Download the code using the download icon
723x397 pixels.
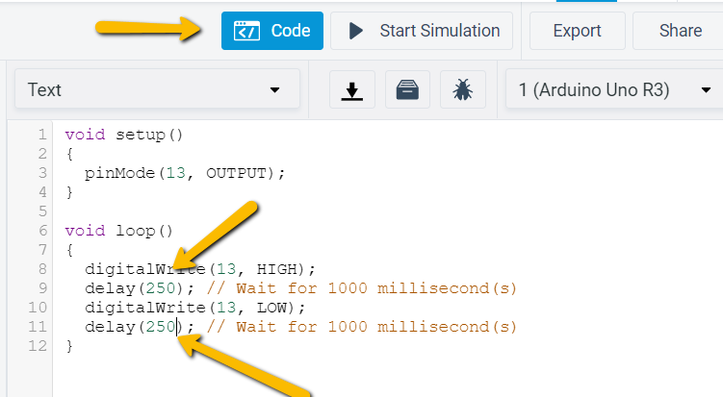click(352, 90)
